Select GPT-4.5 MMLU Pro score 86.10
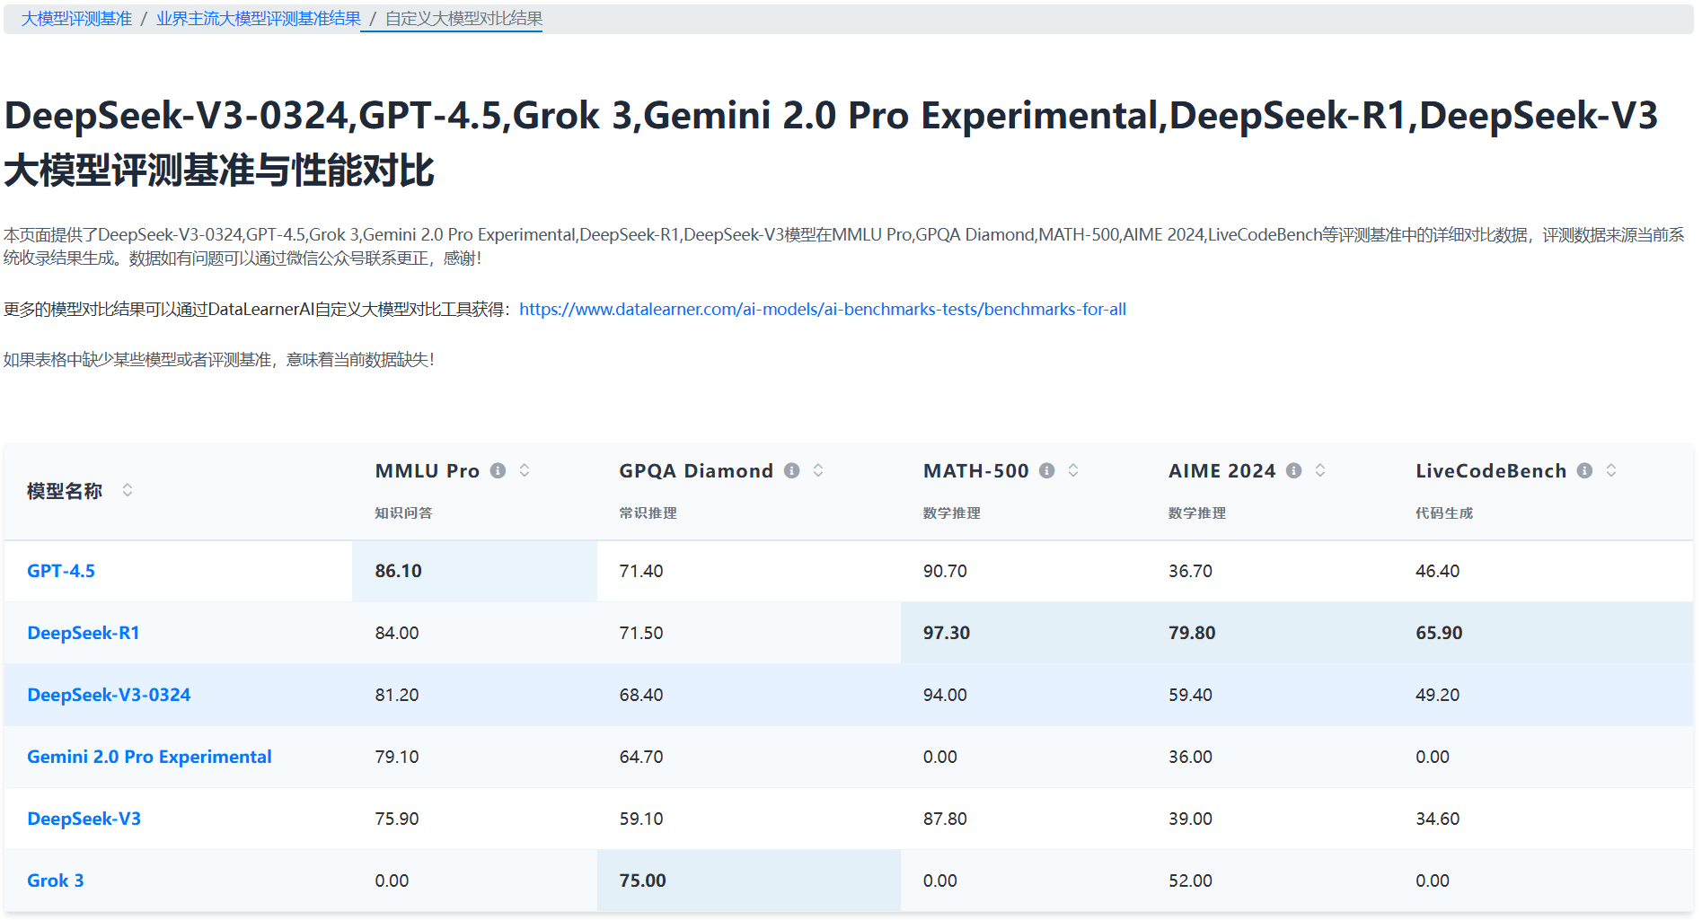This screenshot has width=1702, height=920. [x=399, y=571]
